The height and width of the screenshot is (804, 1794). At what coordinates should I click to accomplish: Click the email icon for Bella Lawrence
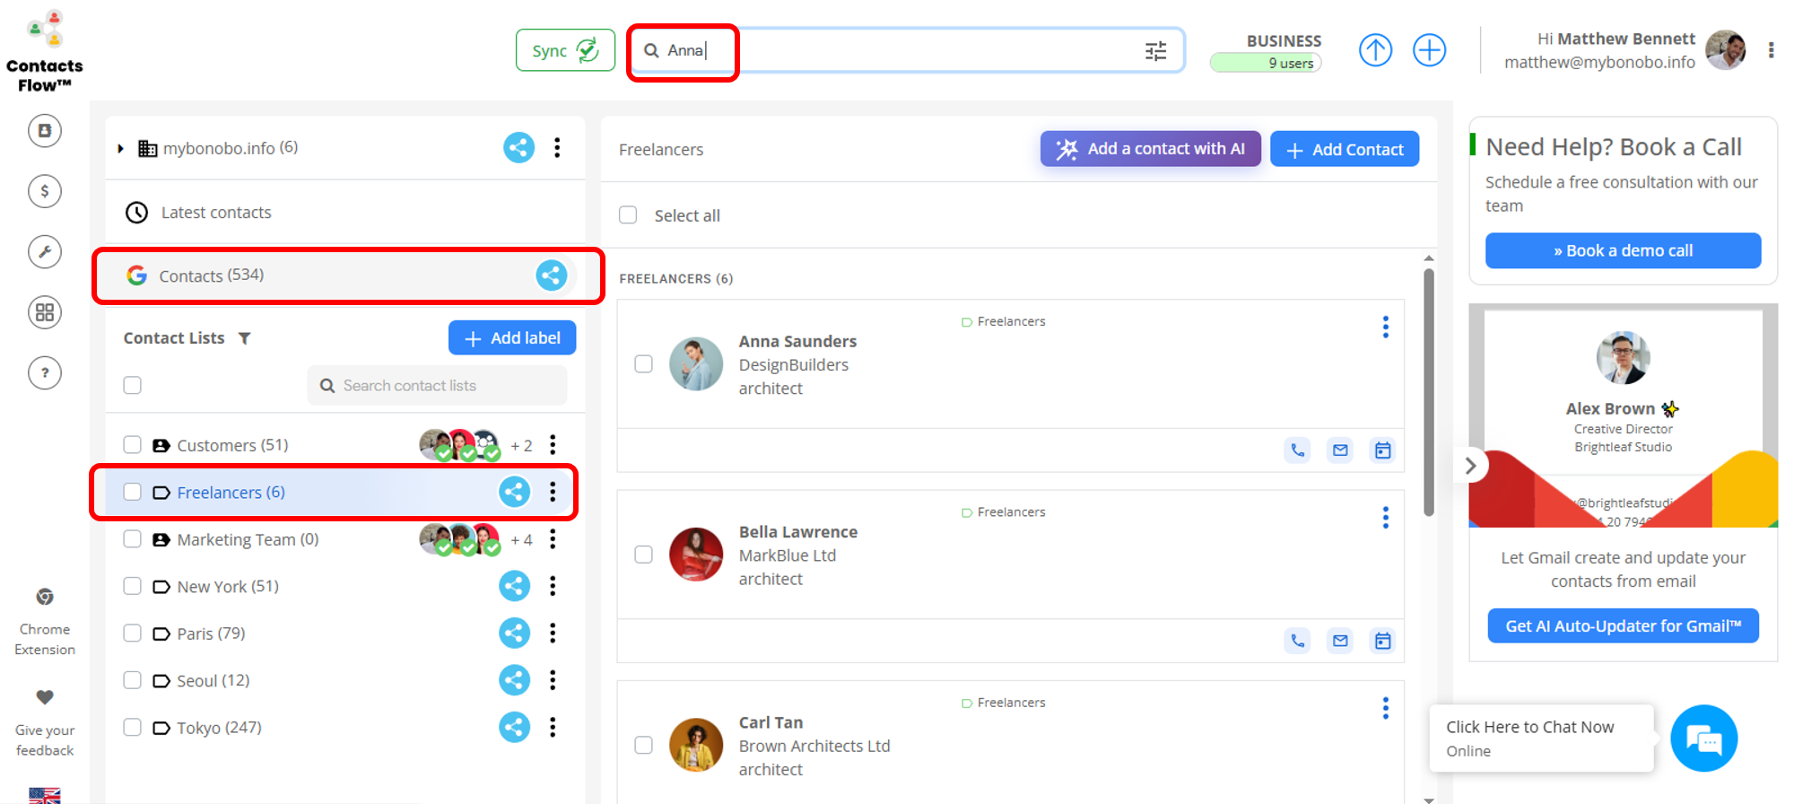click(1340, 641)
